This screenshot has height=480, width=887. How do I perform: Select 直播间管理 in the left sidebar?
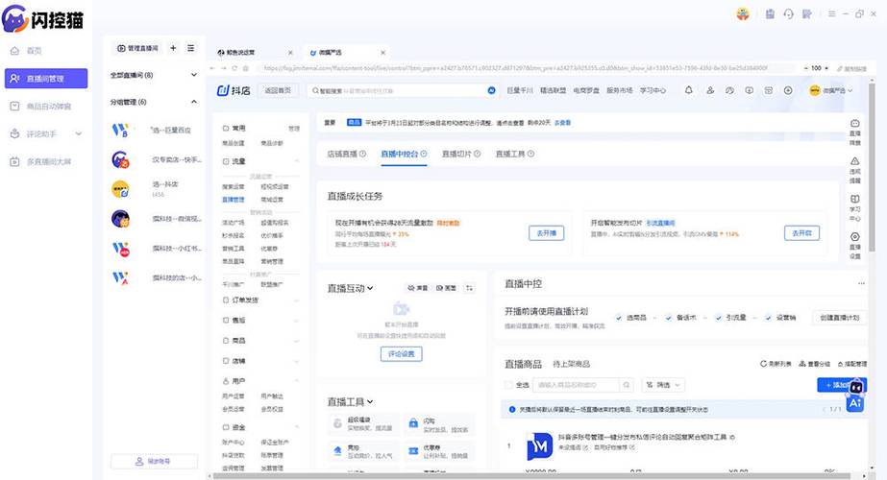(x=46, y=79)
